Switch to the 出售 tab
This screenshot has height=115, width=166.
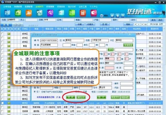tap(6, 25)
